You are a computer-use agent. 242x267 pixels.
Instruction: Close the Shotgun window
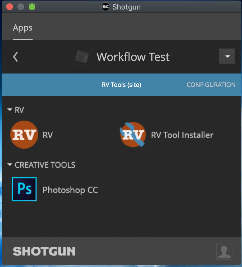pos(10,7)
